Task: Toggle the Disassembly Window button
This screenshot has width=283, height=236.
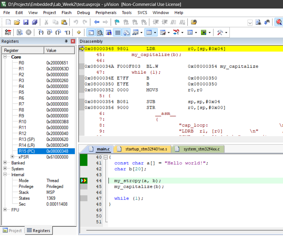Action: click(x=100, y=32)
